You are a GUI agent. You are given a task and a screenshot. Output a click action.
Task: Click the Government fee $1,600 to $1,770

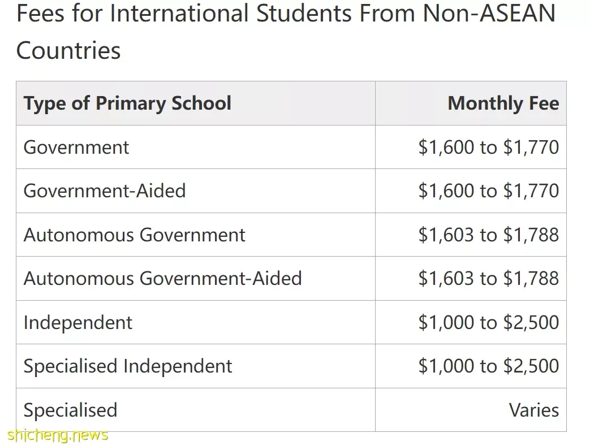(489, 147)
